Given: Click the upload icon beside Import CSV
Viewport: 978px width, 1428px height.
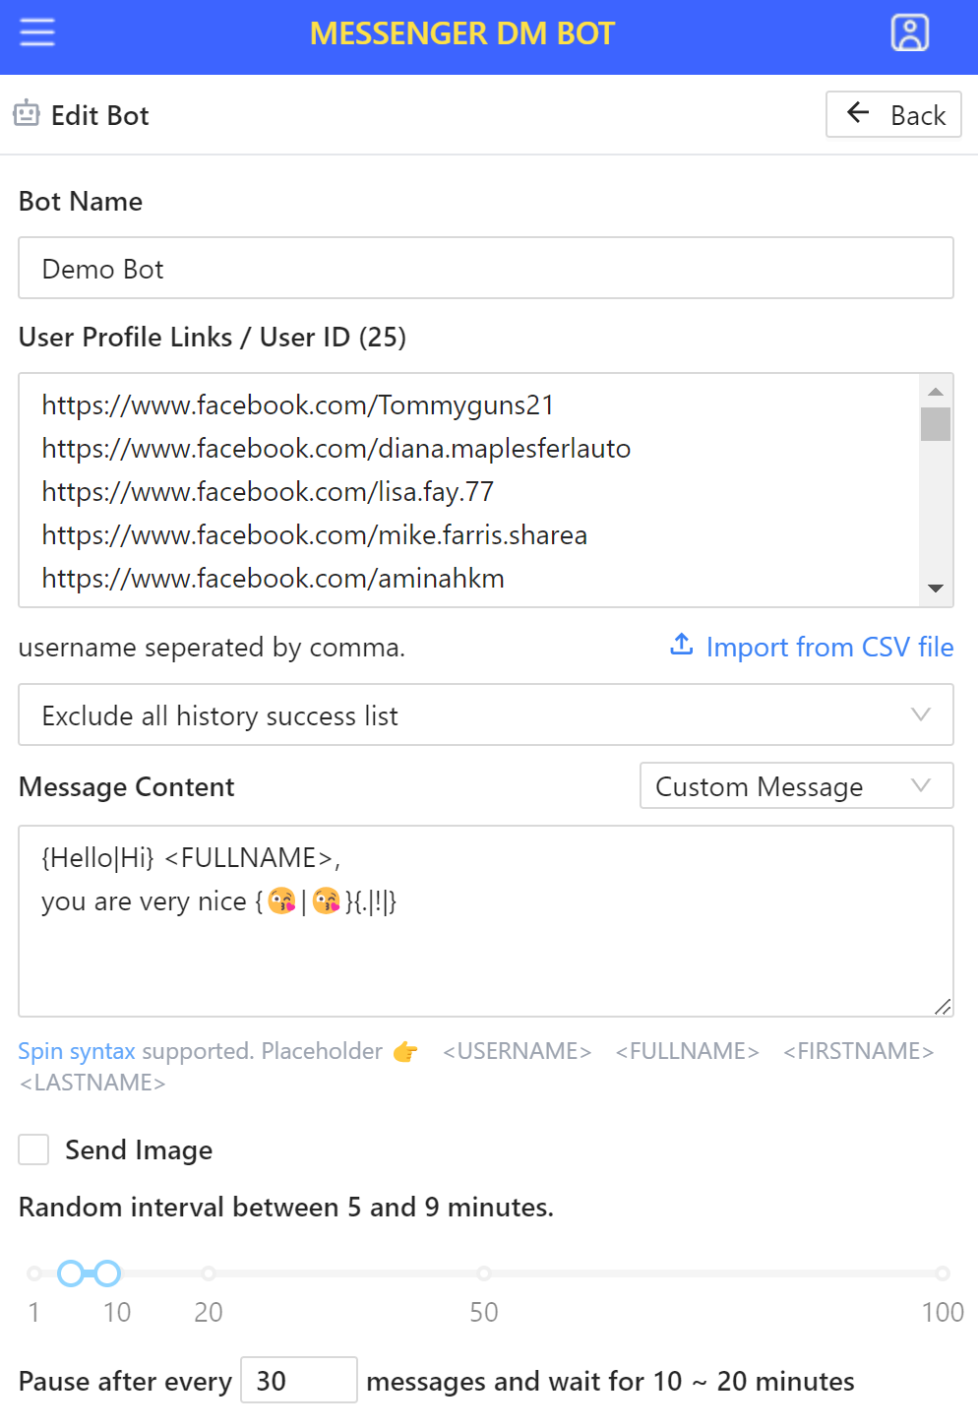Looking at the screenshot, I should pos(682,645).
